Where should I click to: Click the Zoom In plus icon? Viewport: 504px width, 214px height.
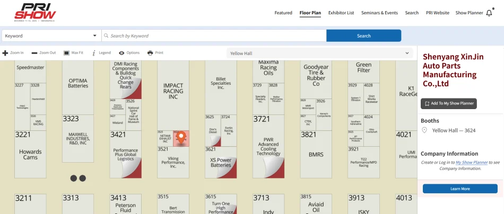(5, 53)
